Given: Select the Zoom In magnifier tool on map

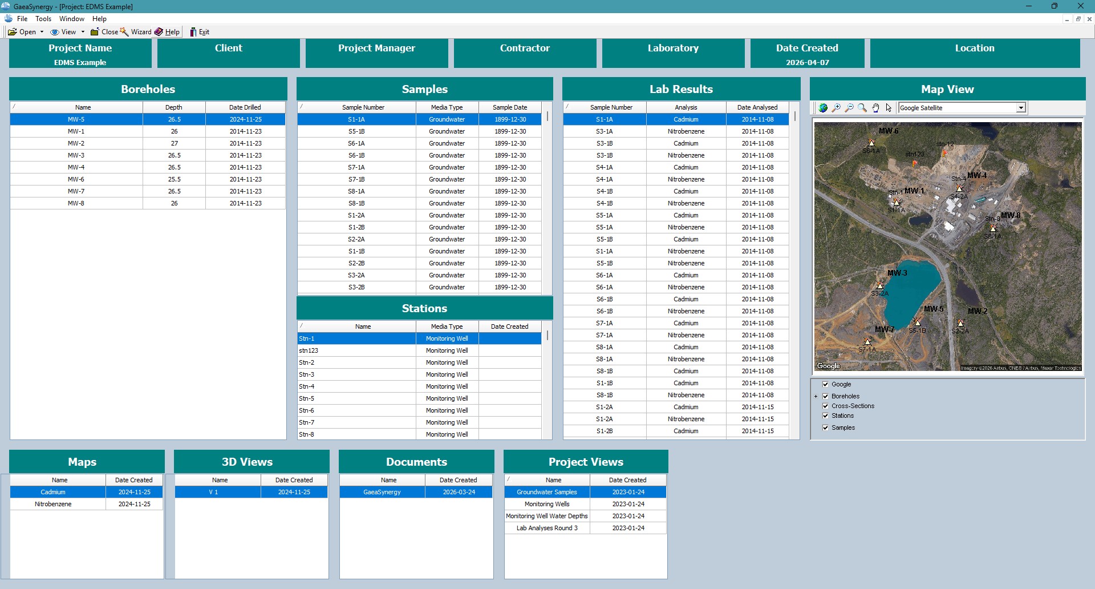Looking at the screenshot, I should pyautogui.click(x=836, y=107).
